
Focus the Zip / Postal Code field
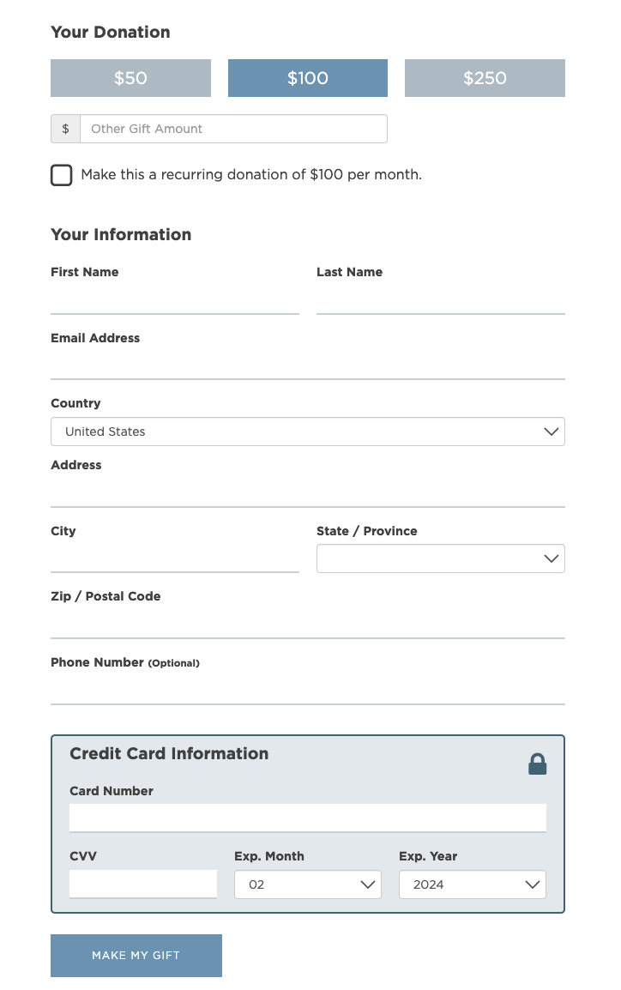307,624
